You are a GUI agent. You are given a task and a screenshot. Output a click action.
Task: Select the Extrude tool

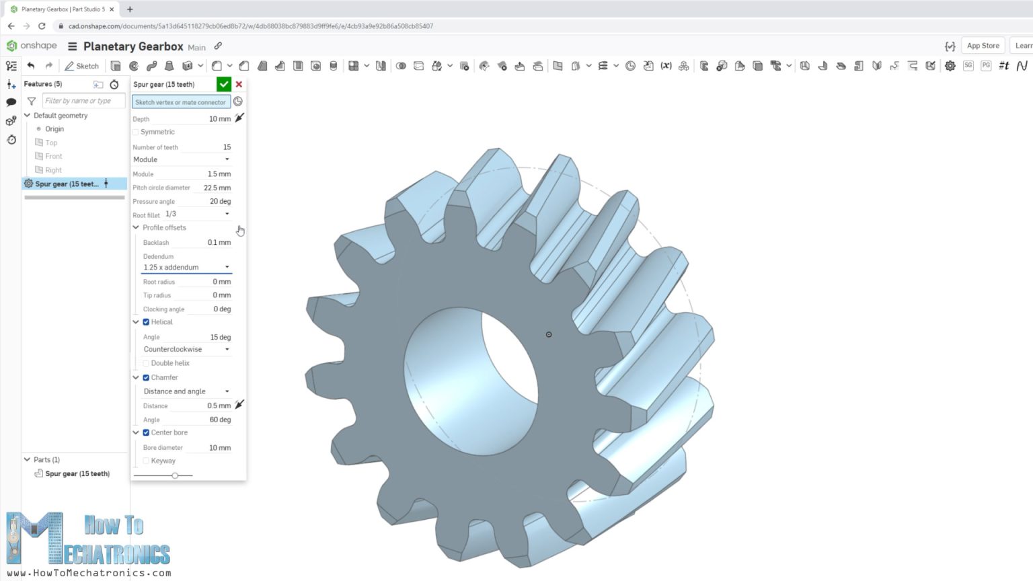[115, 65]
